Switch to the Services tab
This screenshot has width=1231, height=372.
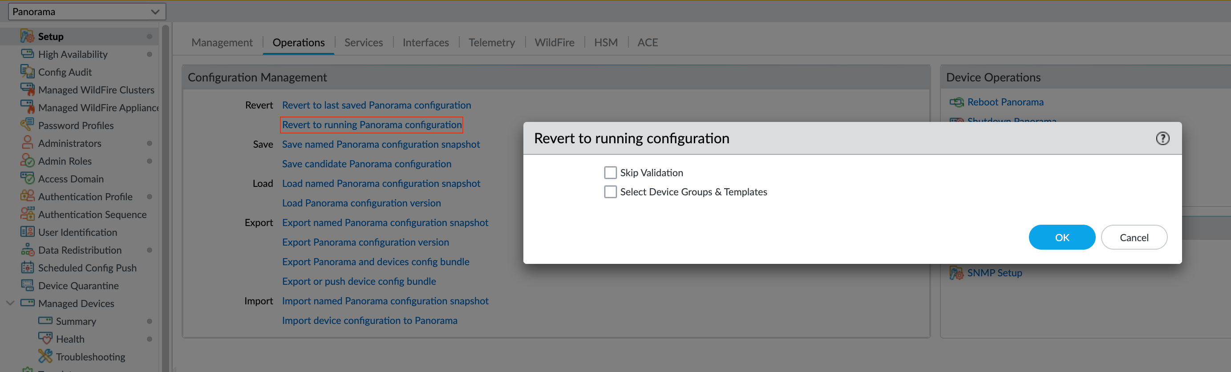[363, 43]
